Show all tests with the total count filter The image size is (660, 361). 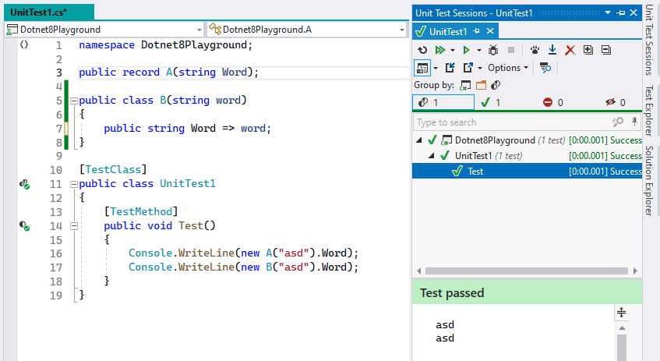(443, 102)
